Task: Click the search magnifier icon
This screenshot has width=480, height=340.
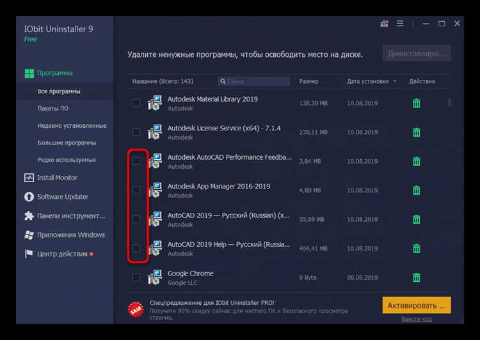Action: pos(223,81)
